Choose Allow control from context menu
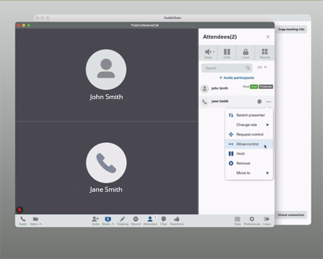The height and width of the screenshot is (259, 323). [x=249, y=144]
